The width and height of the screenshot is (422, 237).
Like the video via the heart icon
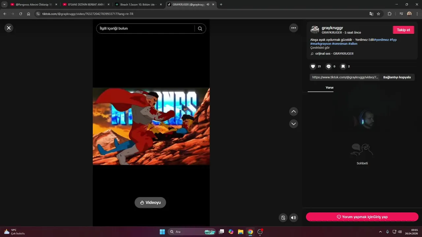(313, 66)
